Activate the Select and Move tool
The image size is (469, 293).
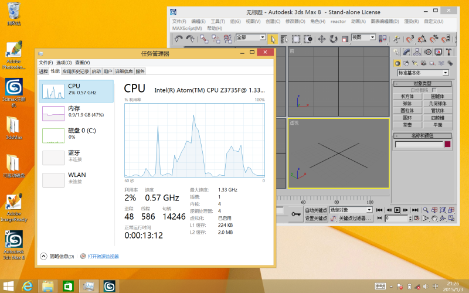point(321,39)
